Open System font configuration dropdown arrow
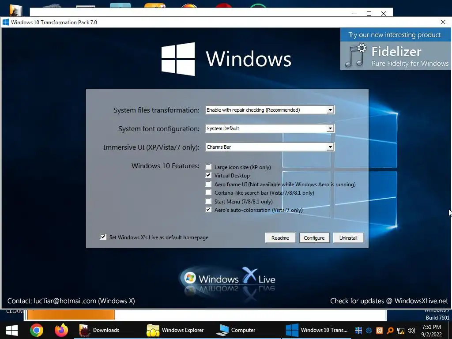 click(x=330, y=128)
